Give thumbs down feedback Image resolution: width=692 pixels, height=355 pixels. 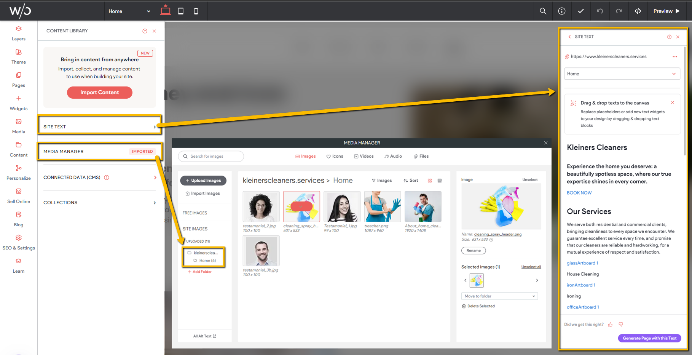click(621, 325)
